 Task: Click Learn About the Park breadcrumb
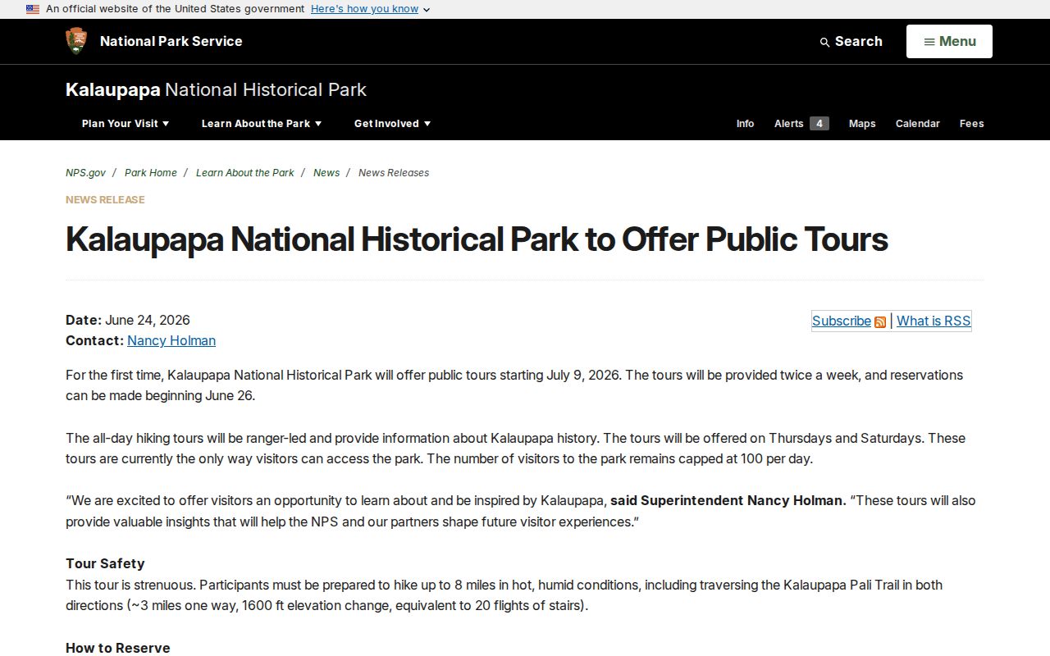click(245, 173)
